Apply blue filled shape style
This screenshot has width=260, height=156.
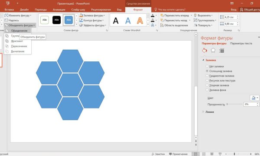click(x=68, y=20)
